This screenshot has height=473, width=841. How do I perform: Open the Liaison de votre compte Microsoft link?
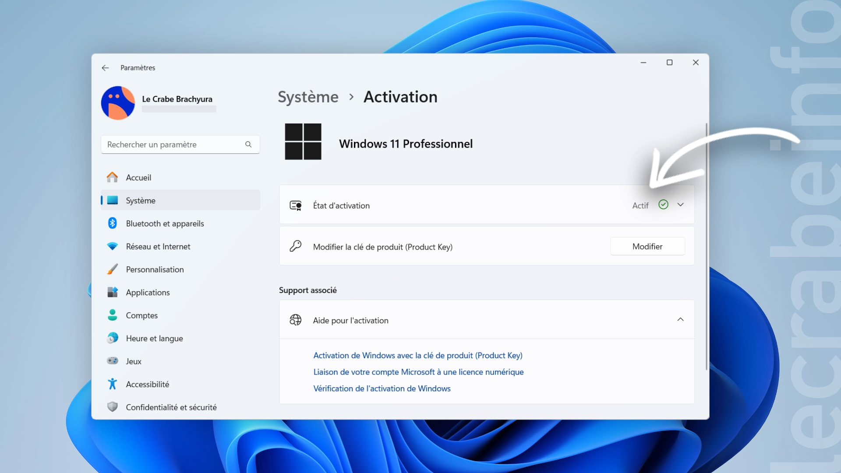[418, 372]
